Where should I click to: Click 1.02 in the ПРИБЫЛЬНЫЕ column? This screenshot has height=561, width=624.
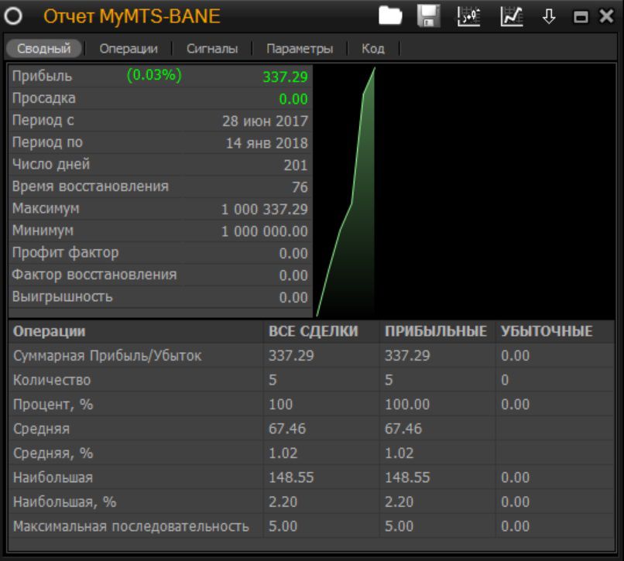pos(399,453)
